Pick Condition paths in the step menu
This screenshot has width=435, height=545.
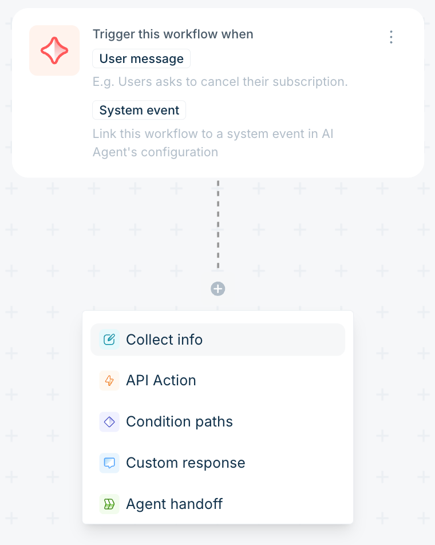click(x=218, y=422)
